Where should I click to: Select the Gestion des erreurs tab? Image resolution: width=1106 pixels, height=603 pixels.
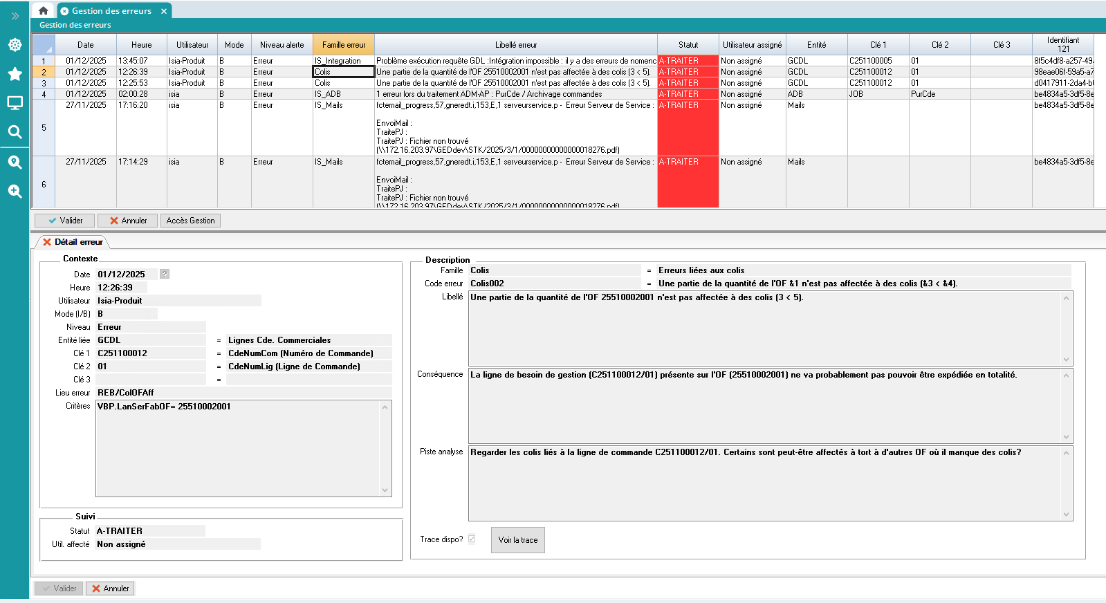click(111, 11)
